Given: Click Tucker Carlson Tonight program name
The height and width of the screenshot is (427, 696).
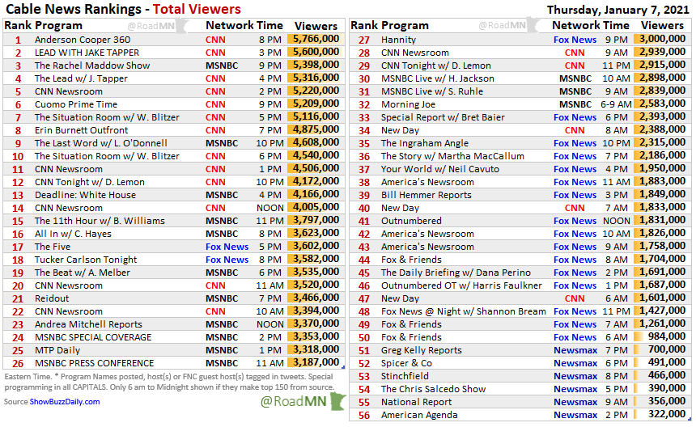Looking at the screenshot, I should 86,260.
